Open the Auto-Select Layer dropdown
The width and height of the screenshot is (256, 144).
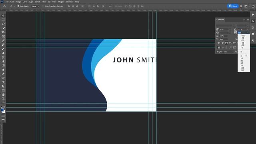pyautogui.click(x=36, y=6)
